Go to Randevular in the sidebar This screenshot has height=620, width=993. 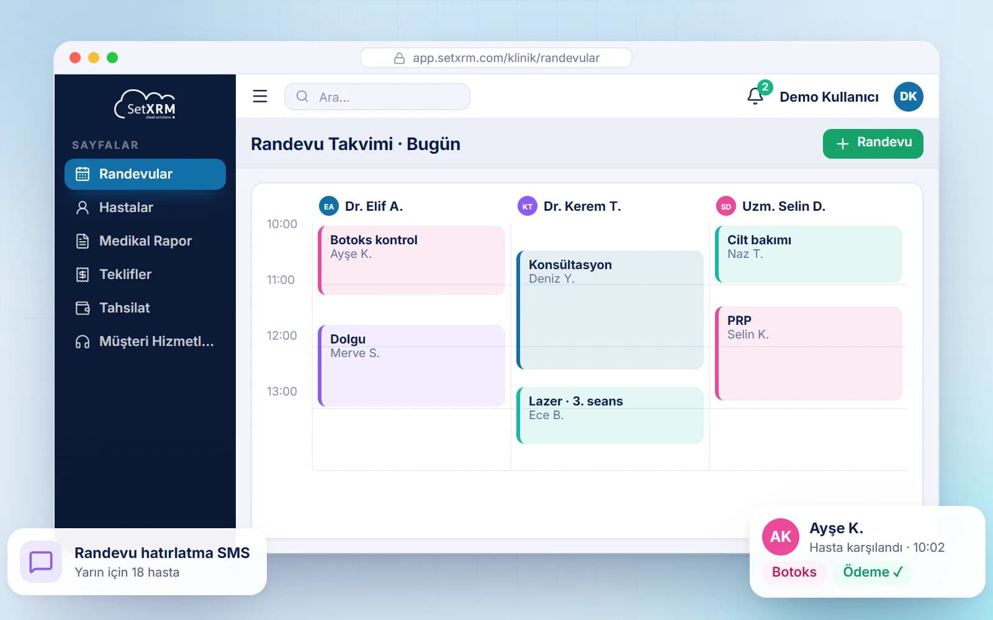tap(145, 174)
